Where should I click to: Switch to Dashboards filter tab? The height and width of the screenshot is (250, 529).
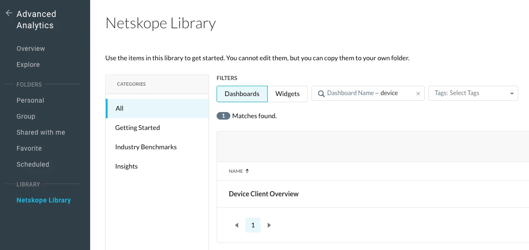tap(242, 94)
